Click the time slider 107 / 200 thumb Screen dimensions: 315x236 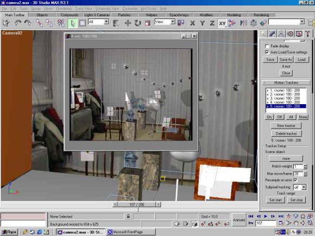pos(137,205)
